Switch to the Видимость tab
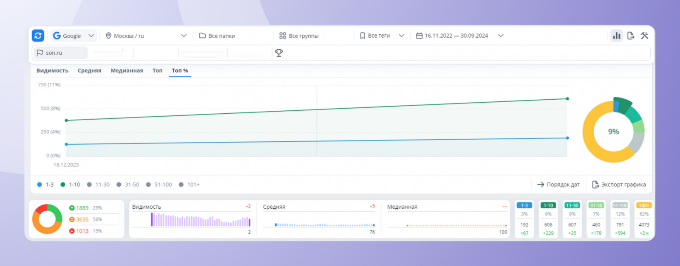 (x=52, y=70)
